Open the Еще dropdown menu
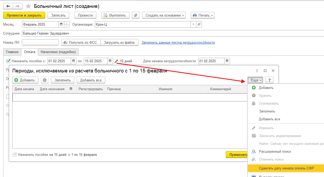This screenshot has width=324, height=177. tap(255, 80)
